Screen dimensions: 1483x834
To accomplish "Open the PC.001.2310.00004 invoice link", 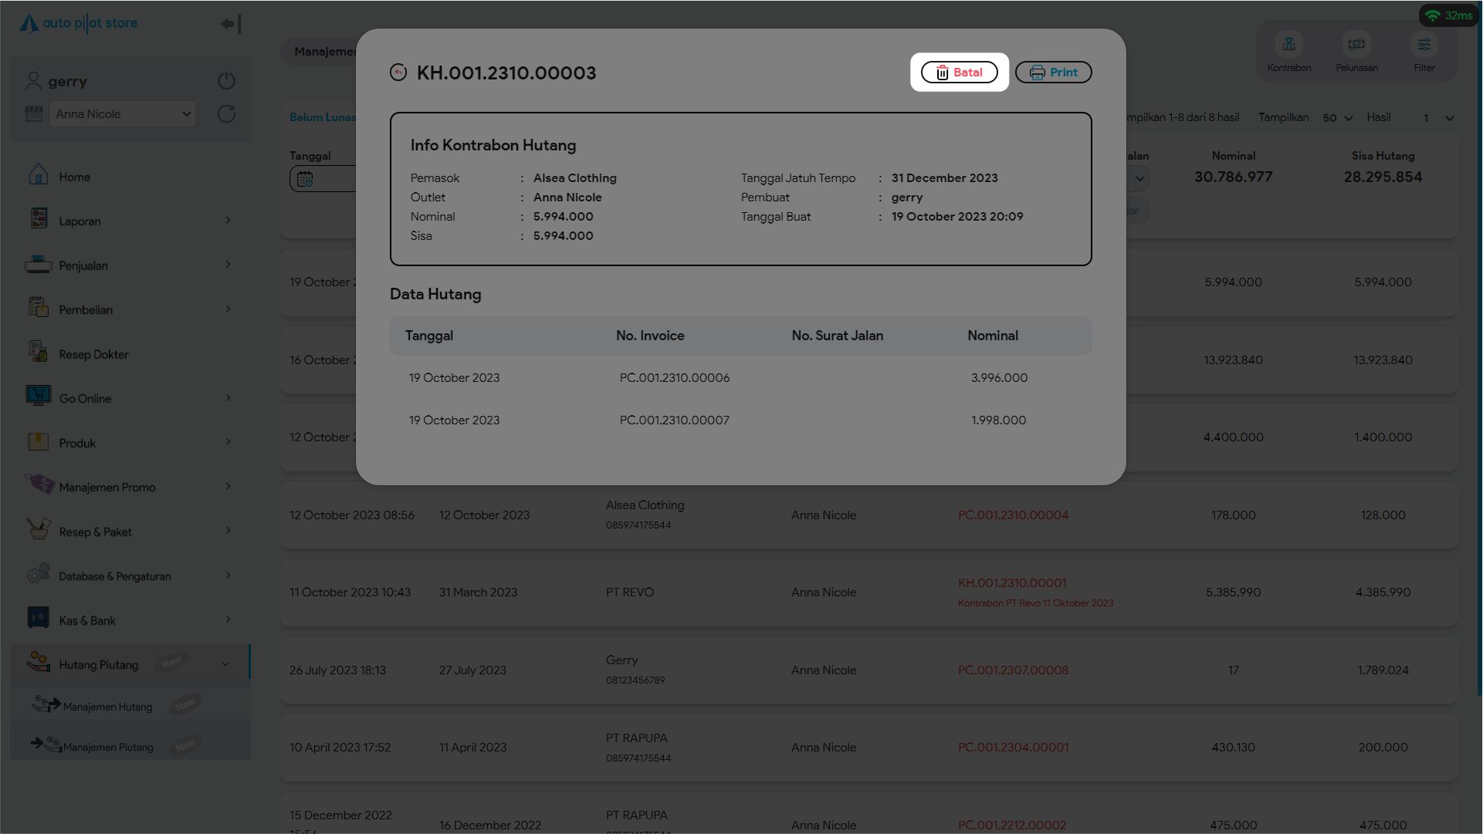I will coord(1013,515).
